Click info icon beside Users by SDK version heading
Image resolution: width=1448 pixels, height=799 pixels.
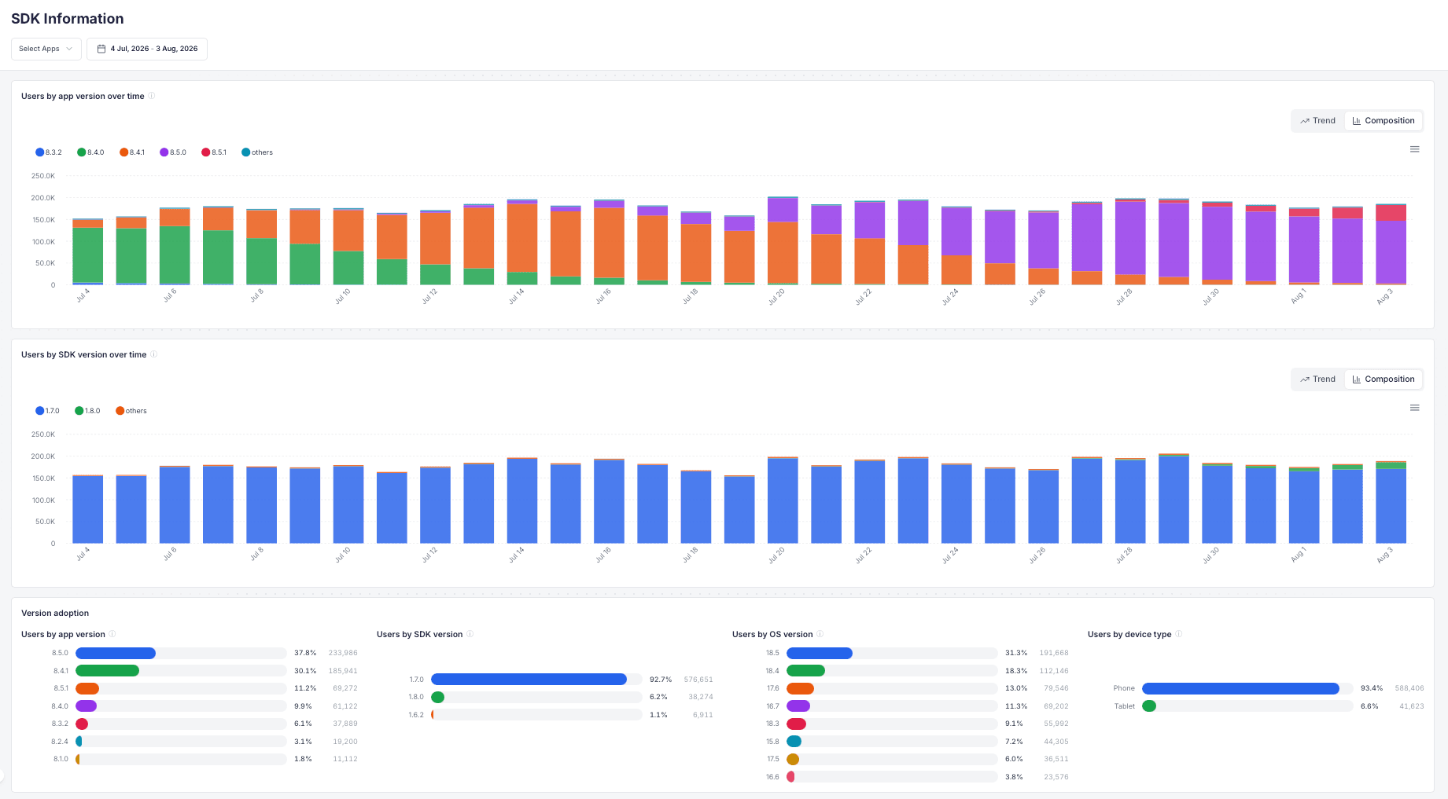[x=470, y=634]
